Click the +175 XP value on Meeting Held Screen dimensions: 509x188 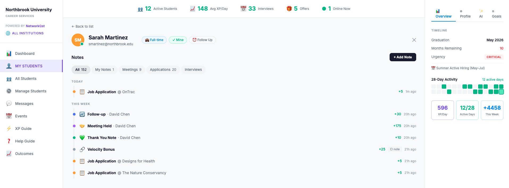[x=397, y=126]
